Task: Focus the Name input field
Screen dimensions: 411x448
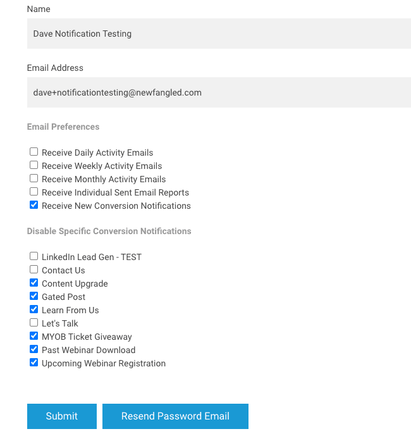Action: pos(219,34)
